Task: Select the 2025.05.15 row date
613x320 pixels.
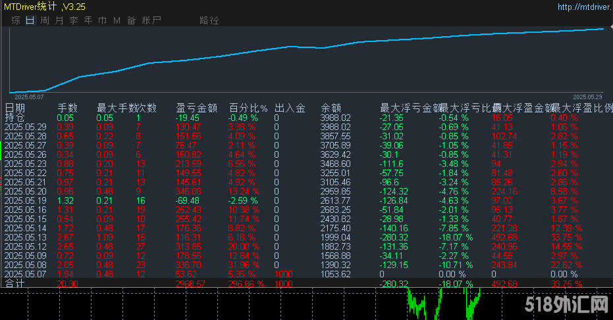Action: (x=26, y=219)
